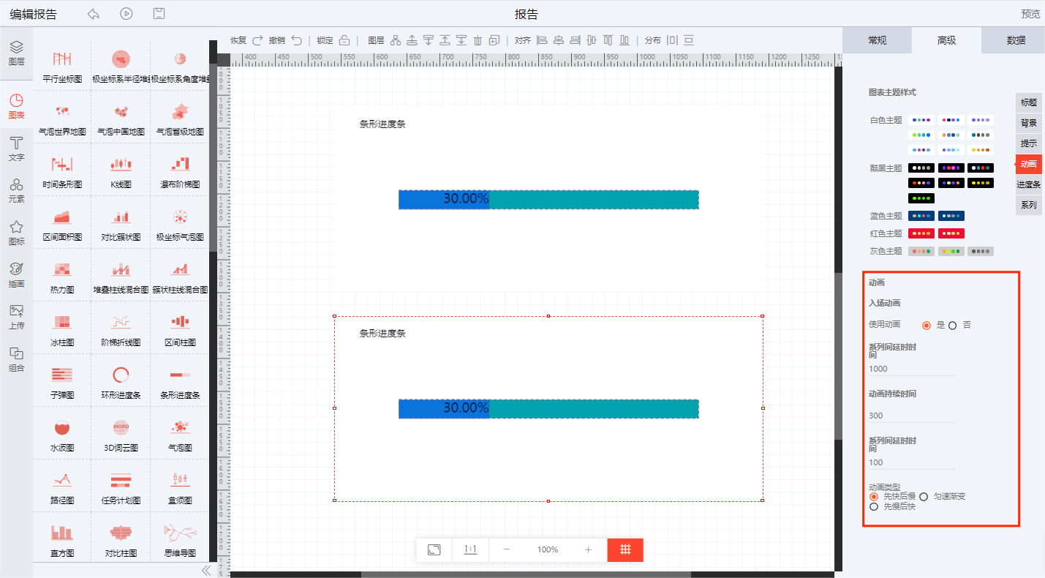Click the lock (锁定) icon in toolbar

click(x=344, y=40)
